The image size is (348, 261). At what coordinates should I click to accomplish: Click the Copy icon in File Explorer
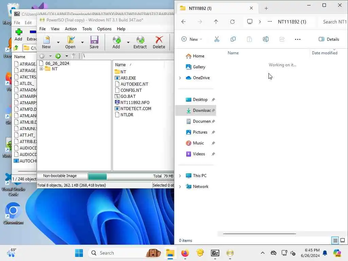[x=233, y=39]
